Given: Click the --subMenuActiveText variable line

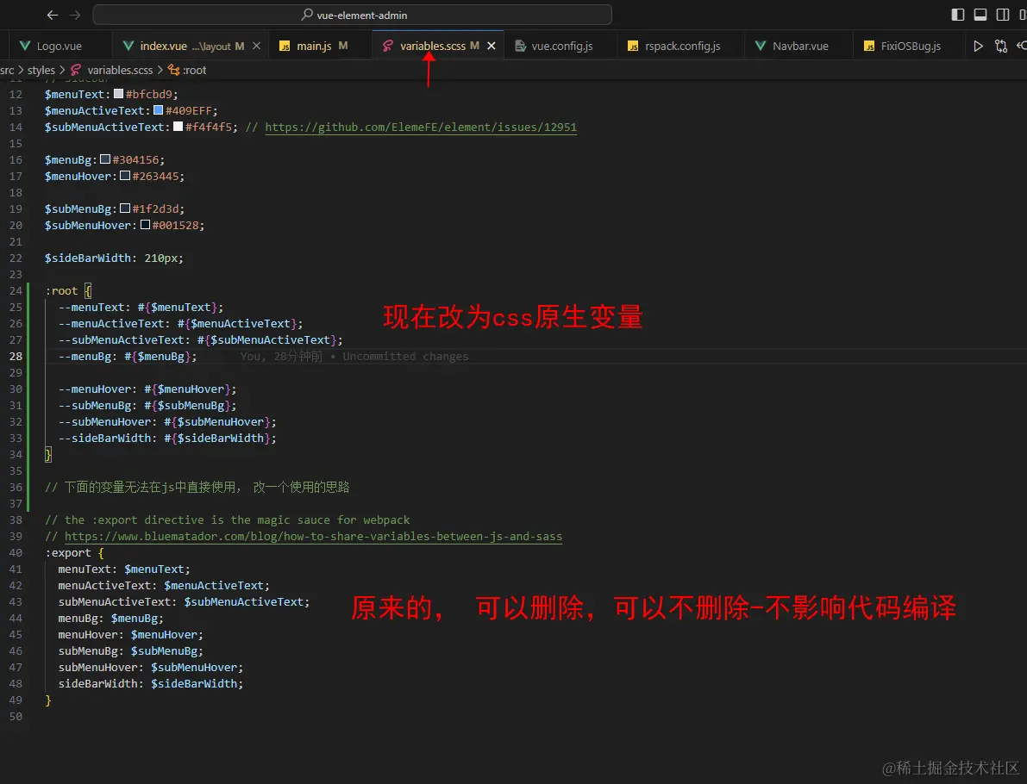Looking at the screenshot, I should [x=200, y=339].
